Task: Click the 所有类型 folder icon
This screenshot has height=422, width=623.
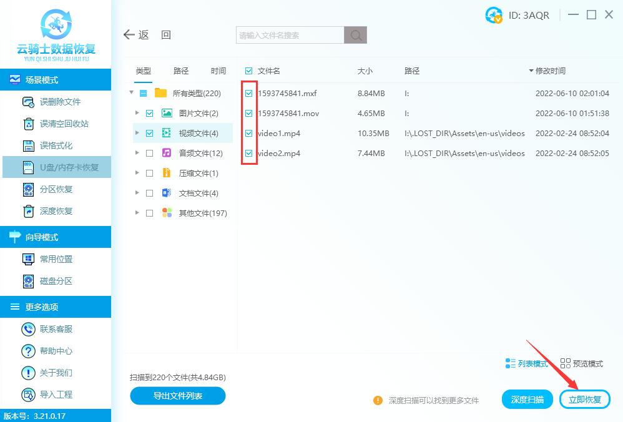Action: click(160, 93)
